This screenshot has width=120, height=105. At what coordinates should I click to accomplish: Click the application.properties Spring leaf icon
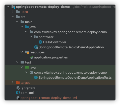coord(31,57)
